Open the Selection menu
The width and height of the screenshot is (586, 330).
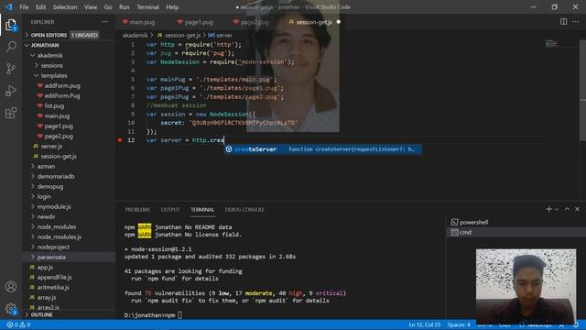pyautogui.click(x=65, y=7)
